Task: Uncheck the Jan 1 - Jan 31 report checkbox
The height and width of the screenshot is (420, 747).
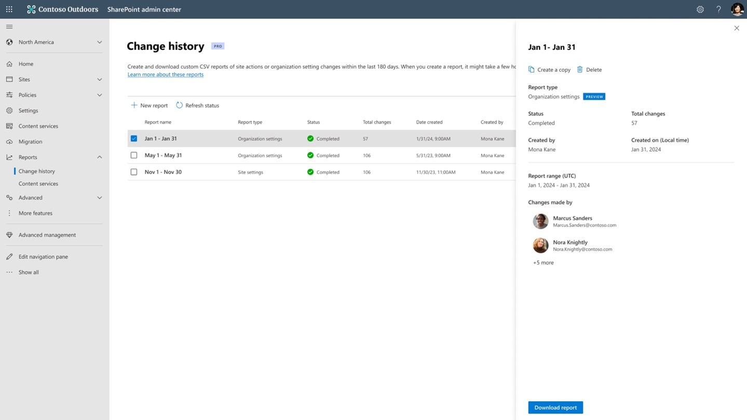Action: click(134, 139)
